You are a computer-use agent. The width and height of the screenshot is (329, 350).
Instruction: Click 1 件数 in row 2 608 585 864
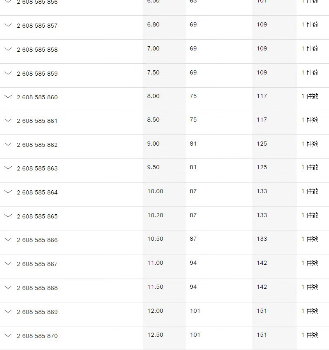pos(310,191)
